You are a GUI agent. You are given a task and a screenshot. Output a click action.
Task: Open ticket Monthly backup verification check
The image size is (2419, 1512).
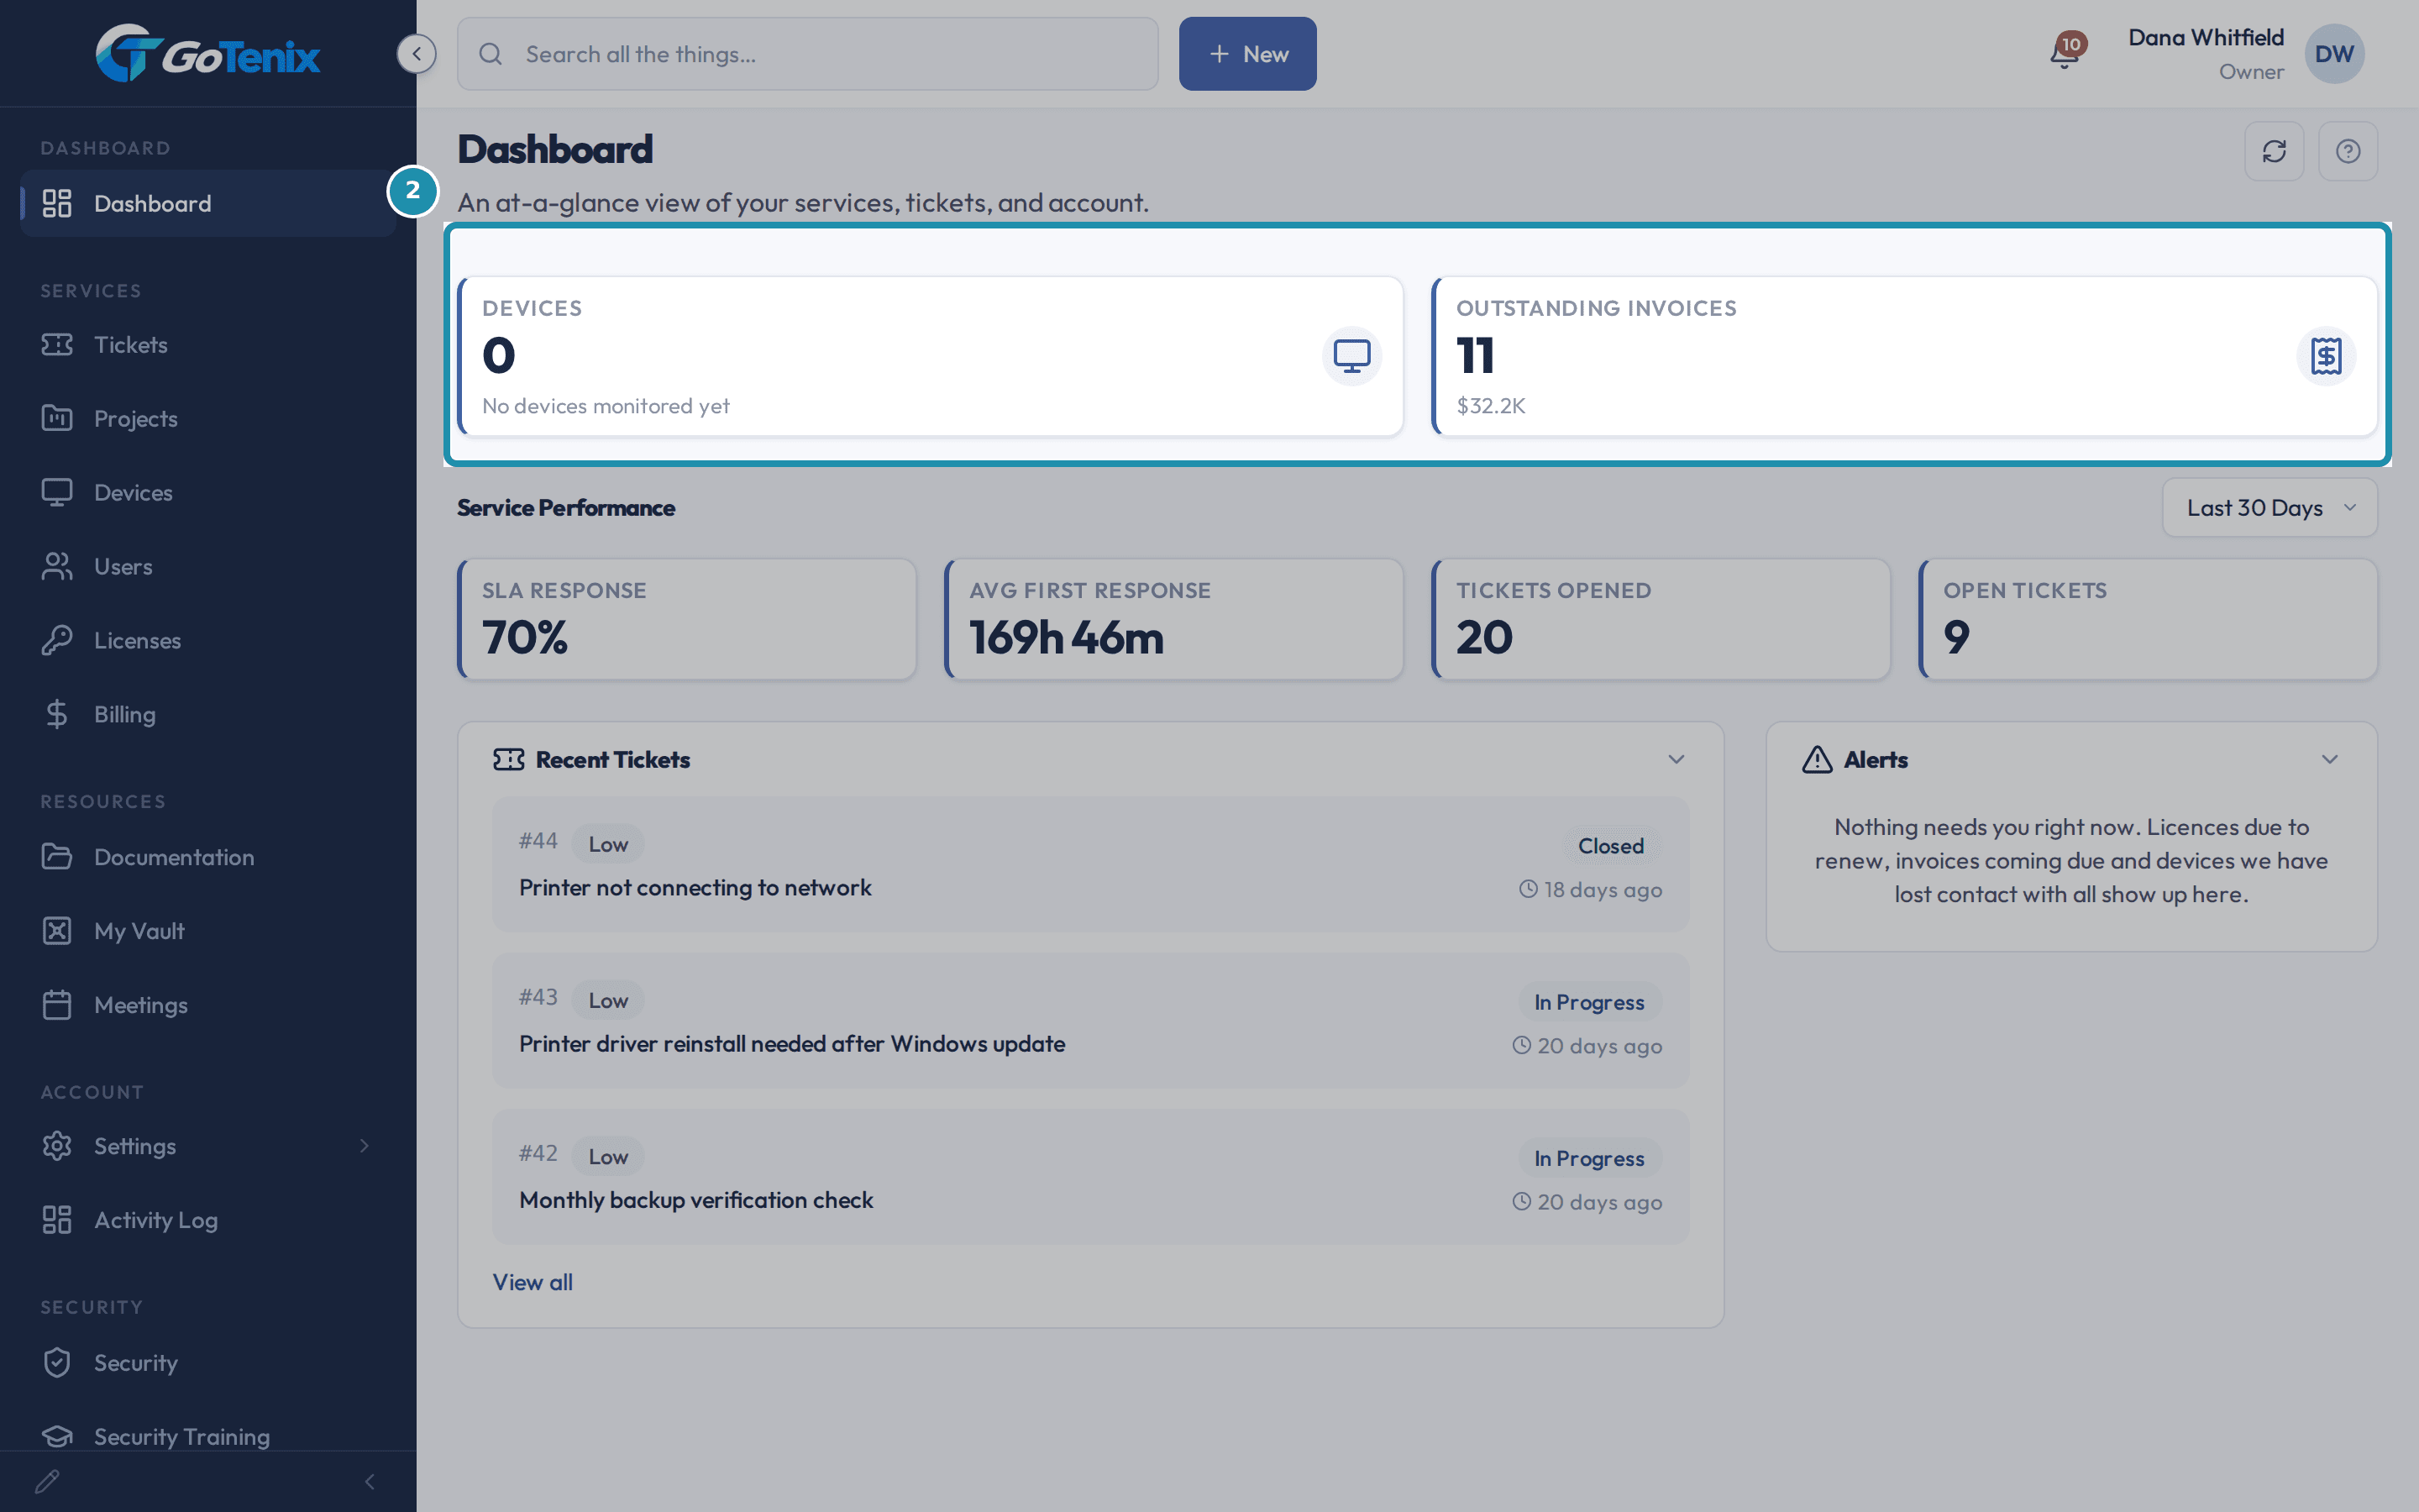(1090, 1177)
